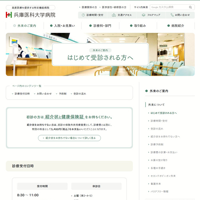The image size is (200, 200).
Task: Click the 兵庫医科大学病院 logo
Action: tap(31, 15)
